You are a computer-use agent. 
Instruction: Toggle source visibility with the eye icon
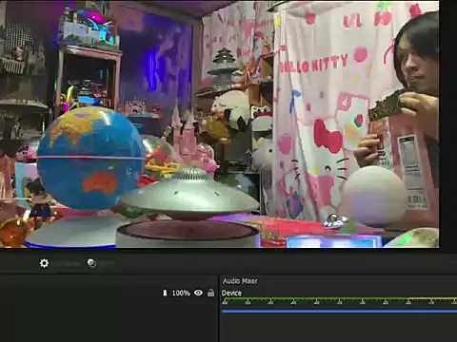pos(198,293)
